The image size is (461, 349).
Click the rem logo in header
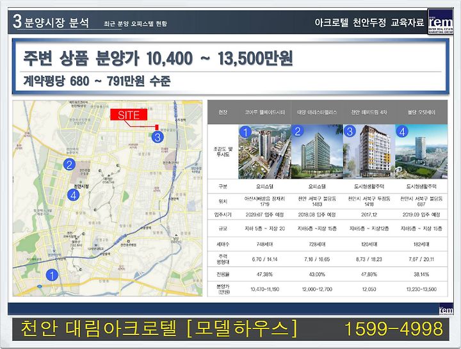pos(440,22)
